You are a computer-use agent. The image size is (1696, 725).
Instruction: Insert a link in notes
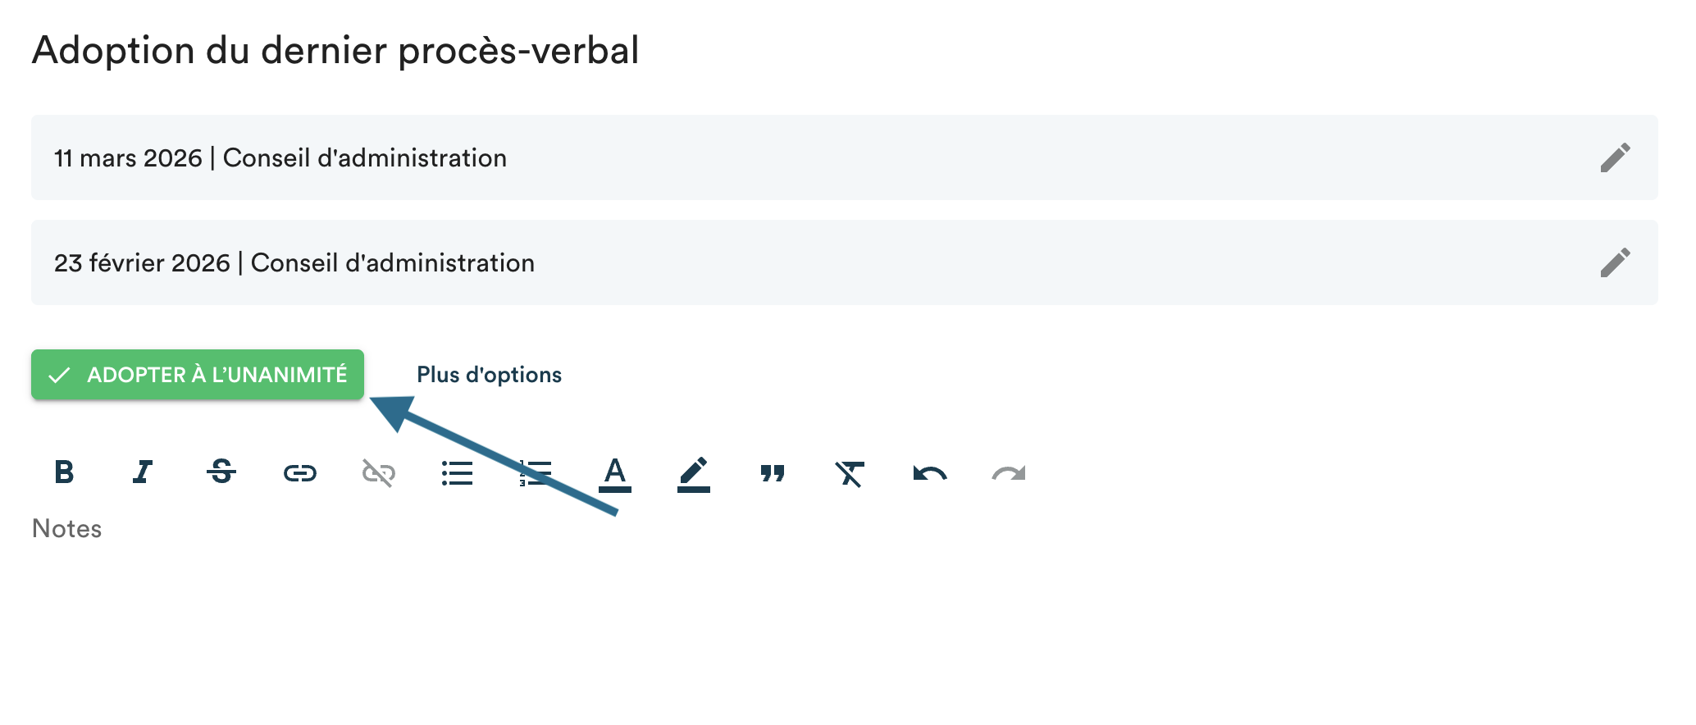(300, 473)
